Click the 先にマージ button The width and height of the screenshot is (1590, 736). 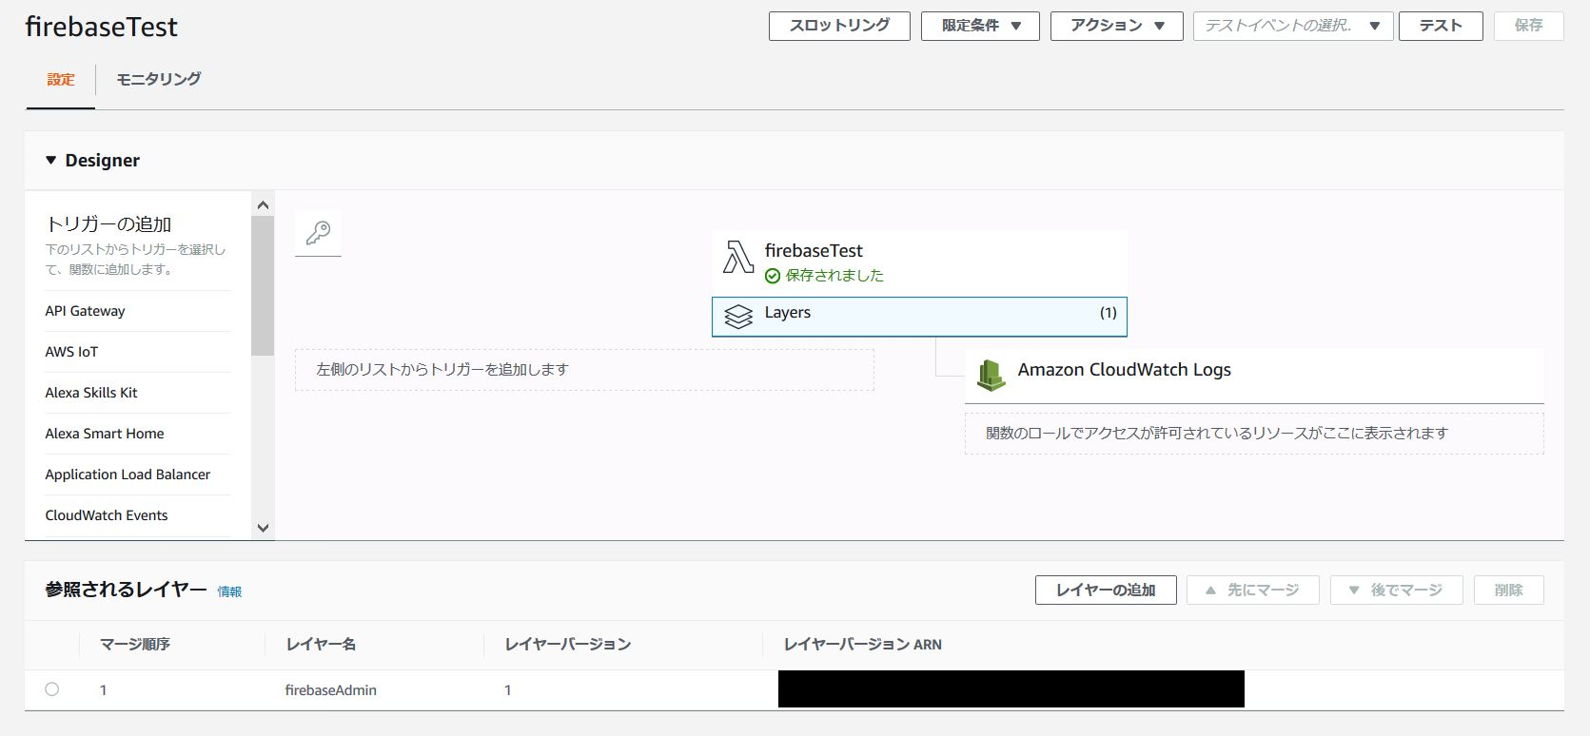[x=1253, y=590]
